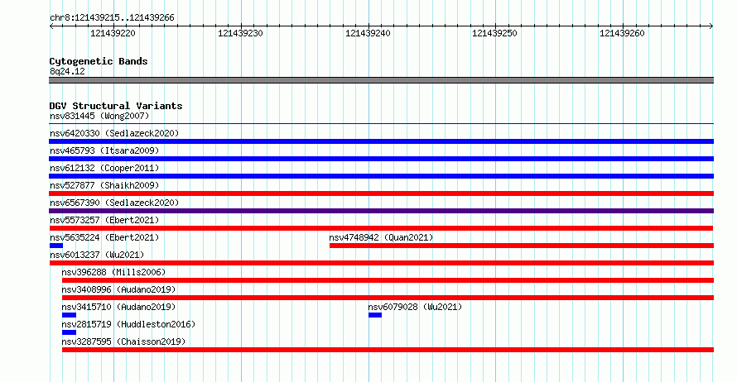Click the red bar under nsv396288
The image size is (737, 382).
click(388, 280)
